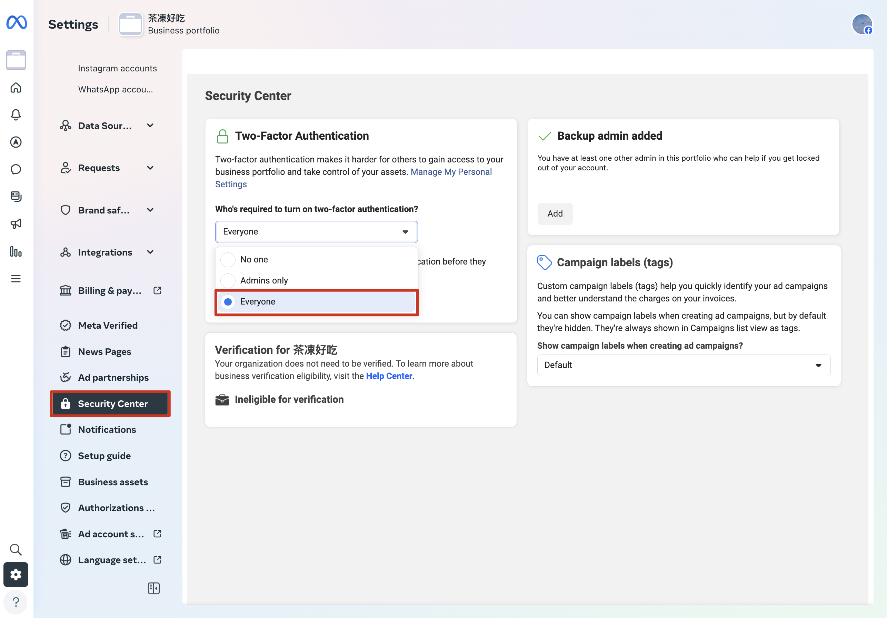Open the Help Center link
The image size is (887, 618).
coord(389,376)
